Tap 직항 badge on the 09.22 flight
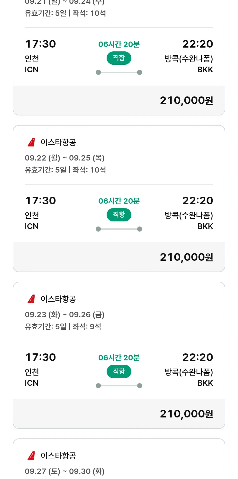Screen dimensions: 238x479 click(x=119, y=214)
